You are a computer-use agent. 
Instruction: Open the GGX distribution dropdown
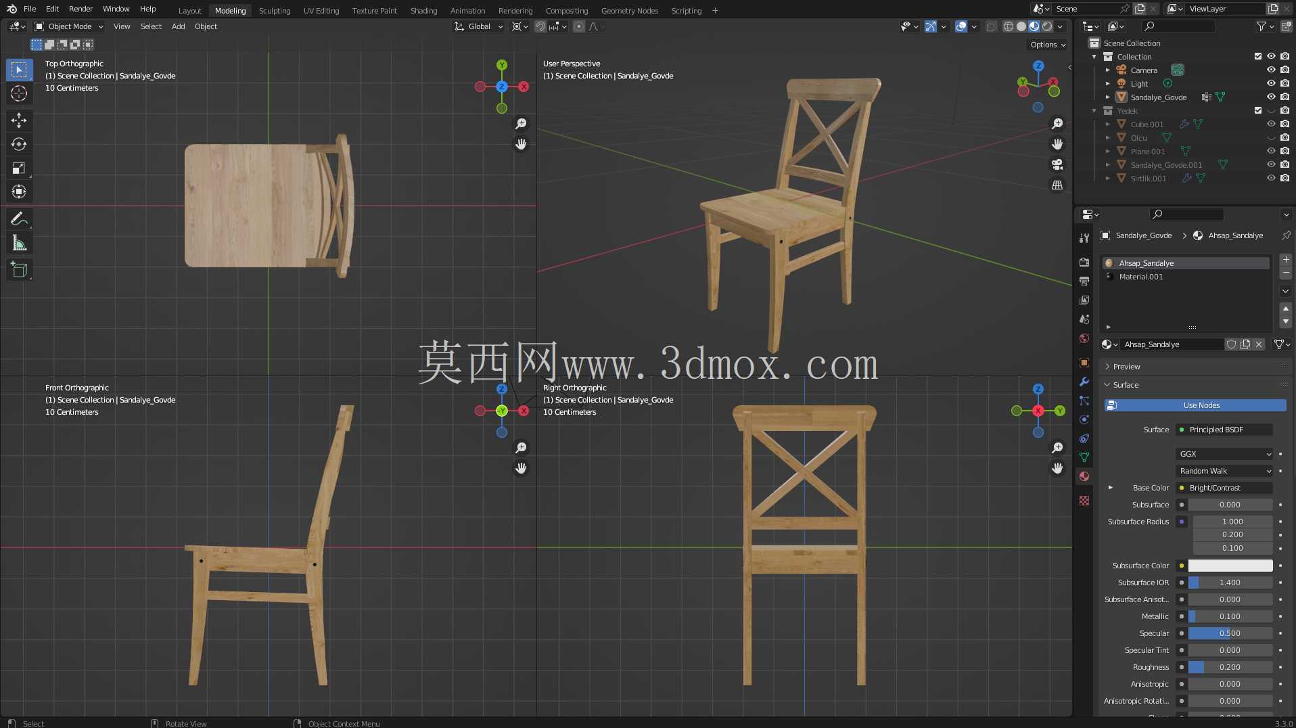coord(1225,454)
